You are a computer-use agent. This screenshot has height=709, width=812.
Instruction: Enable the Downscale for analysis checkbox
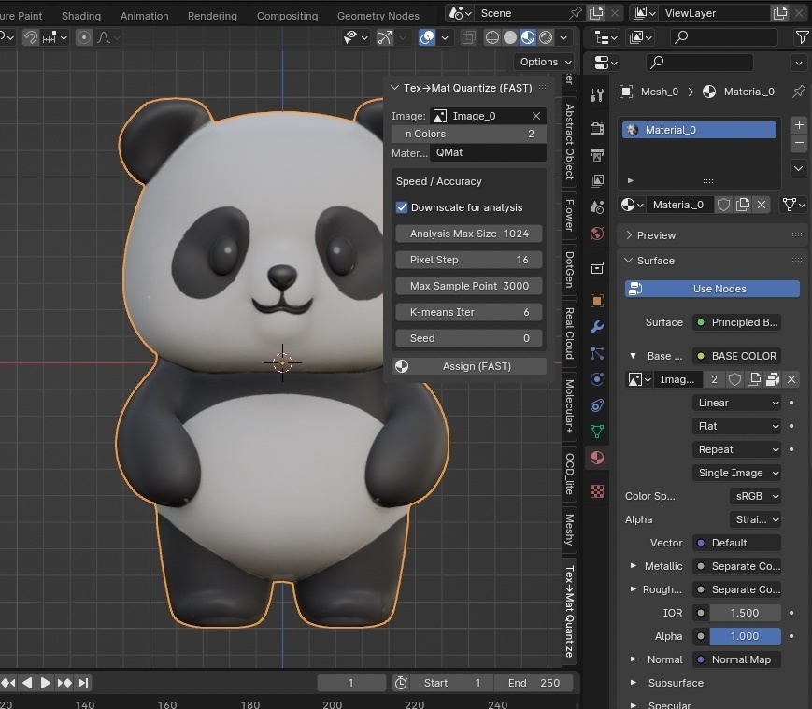[x=402, y=207]
